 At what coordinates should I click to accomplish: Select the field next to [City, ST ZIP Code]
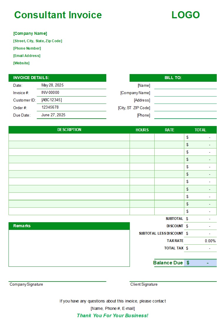(185, 108)
